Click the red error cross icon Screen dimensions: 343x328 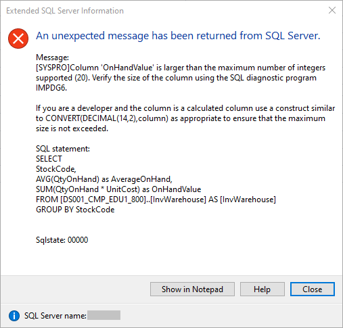coord(18,39)
